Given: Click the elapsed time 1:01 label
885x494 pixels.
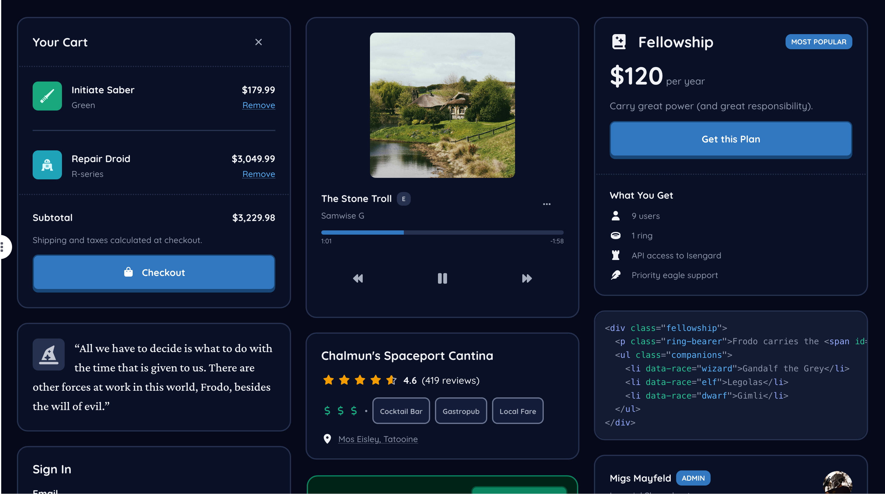Looking at the screenshot, I should pos(326,241).
